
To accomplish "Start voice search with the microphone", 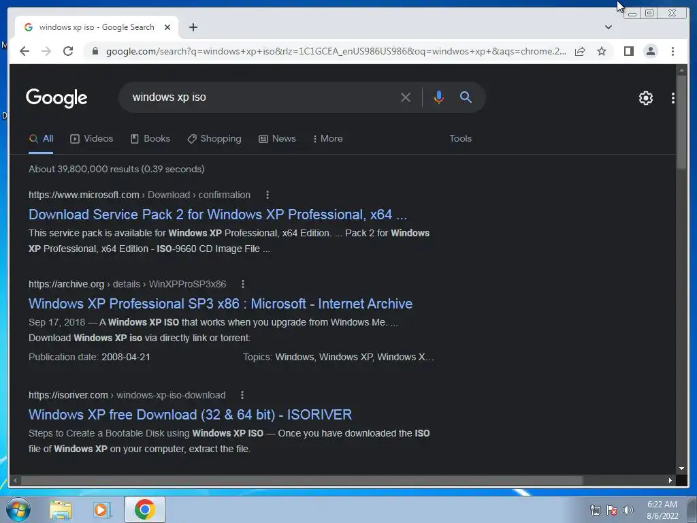I will [x=438, y=97].
